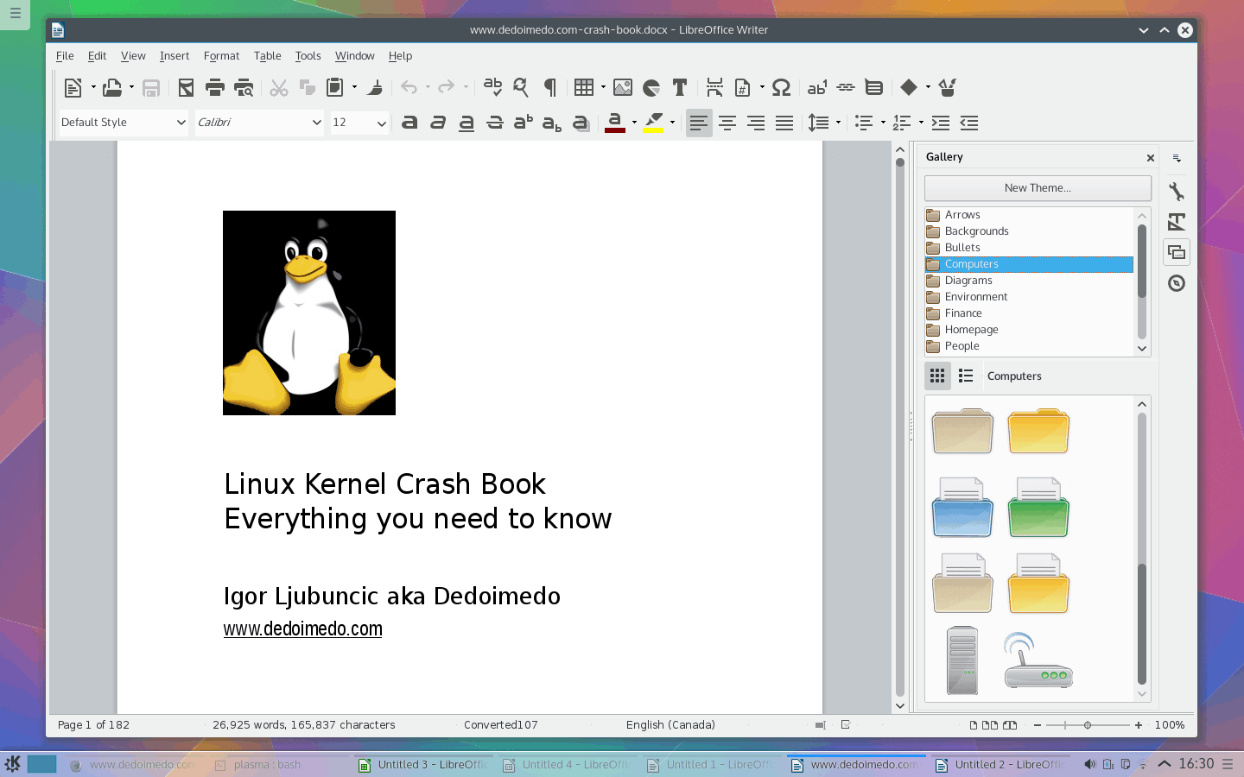Click the Paste clipboard icon

(335, 87)
